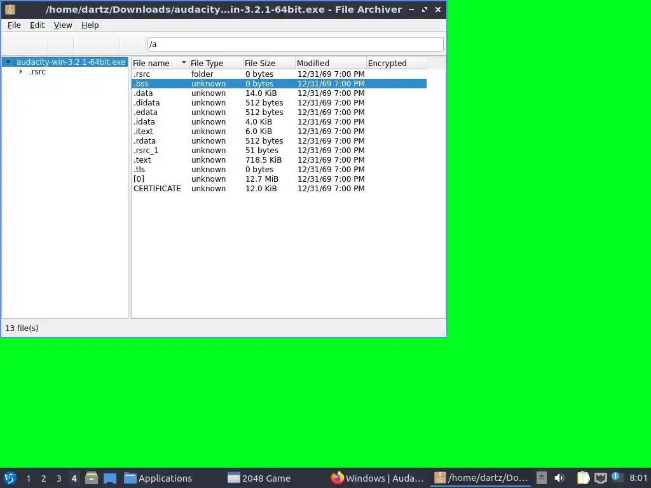The width and height of the screenshot is (651, 488).
Task: Open the file drawer icon in taskbar
Action: [x=92, y=478]
